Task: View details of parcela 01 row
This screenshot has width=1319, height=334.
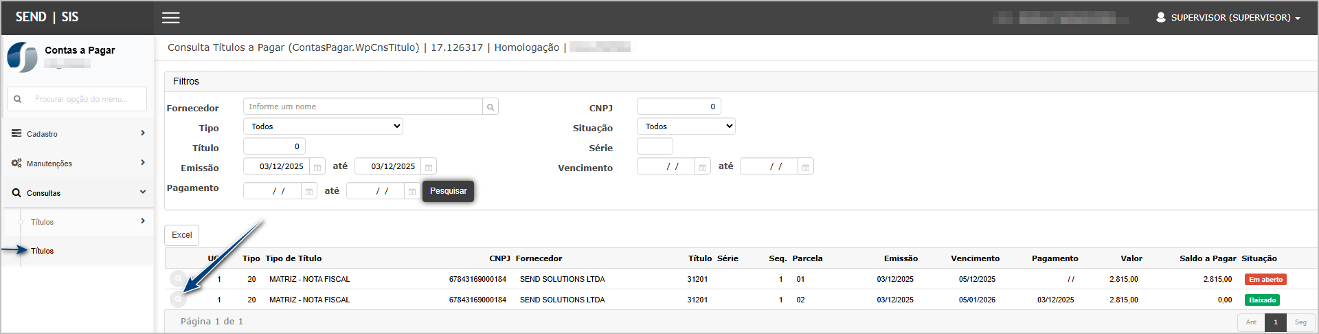Action: tap(178, 278)
